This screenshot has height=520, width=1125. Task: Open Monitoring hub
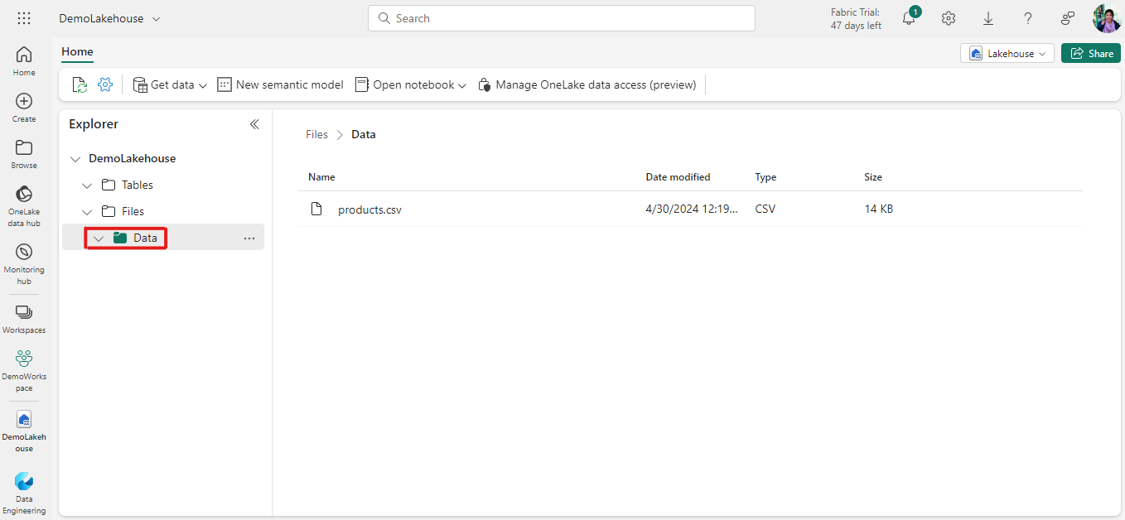(24, 263)
